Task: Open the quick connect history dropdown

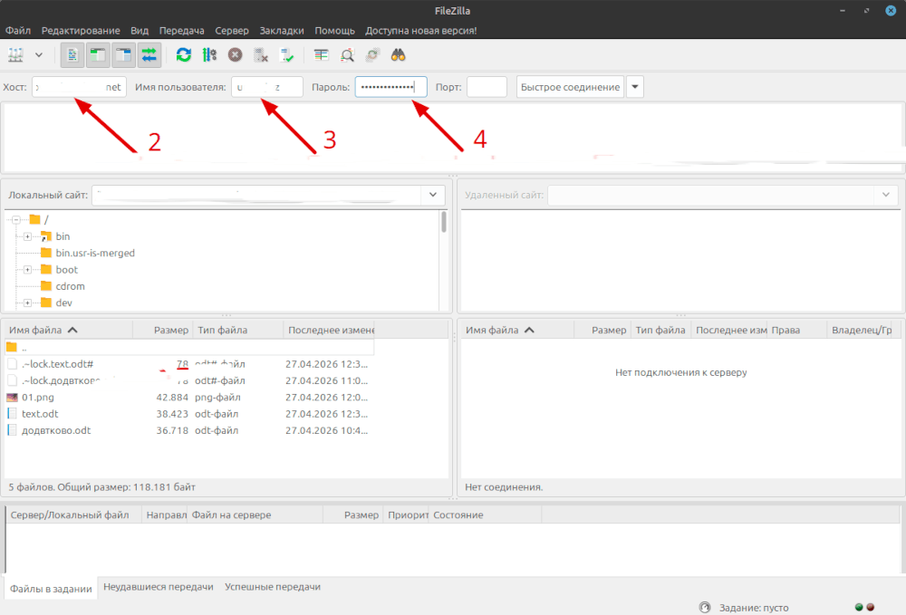Action: pyautogui.click(x=635, y=87)
